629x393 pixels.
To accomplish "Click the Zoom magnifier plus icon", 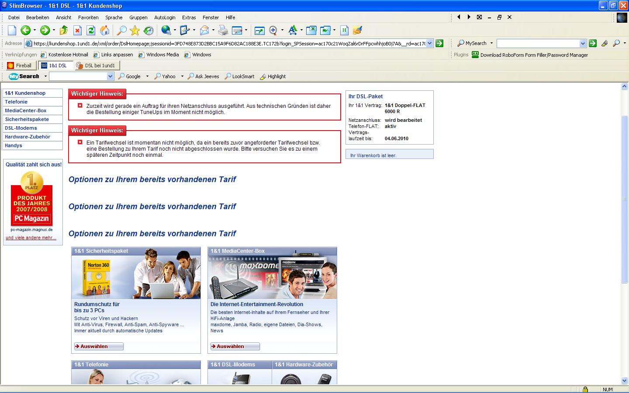I will point(273,30).
